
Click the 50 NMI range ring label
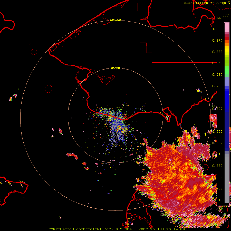pyautogui.click(x=115, y=68)
